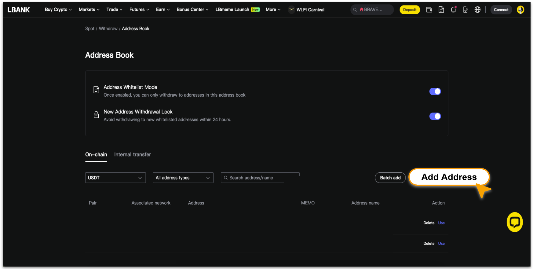Open the notifications bell
Screen dimensions: 533x269
(x=453, y=10)
